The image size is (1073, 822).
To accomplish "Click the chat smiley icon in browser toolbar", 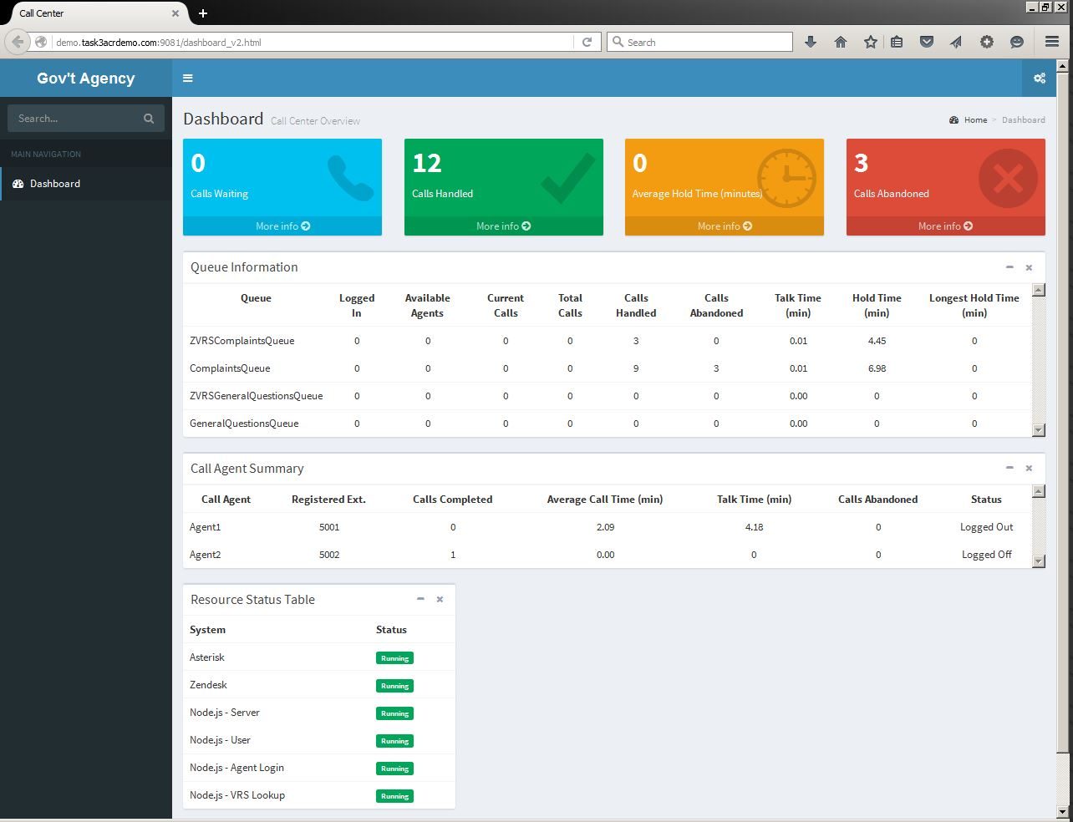I will (1017, 42).
